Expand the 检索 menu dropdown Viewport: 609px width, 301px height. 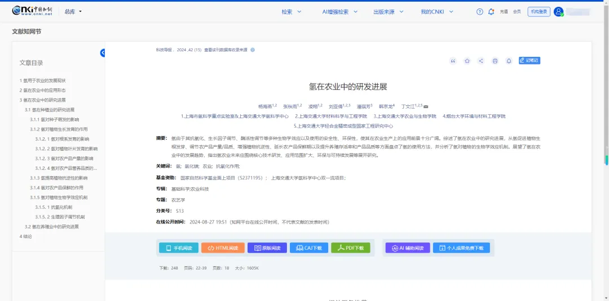tap(290, 12)
